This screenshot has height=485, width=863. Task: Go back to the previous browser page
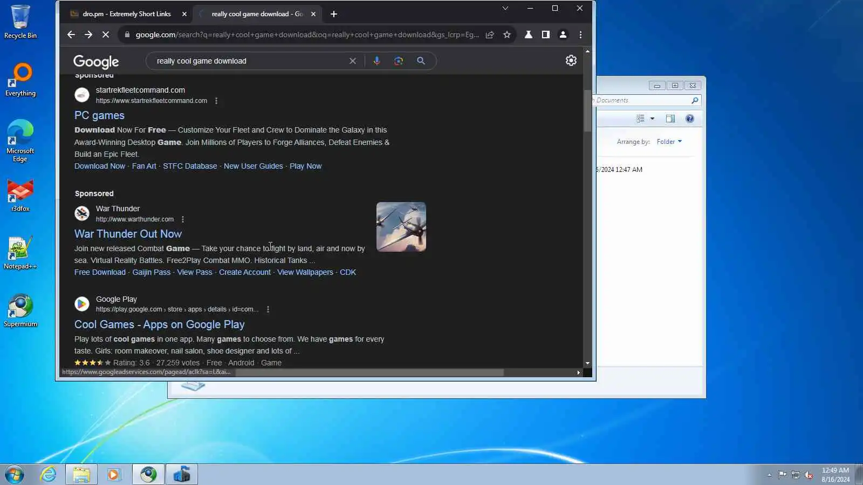click(x=71, y=34)
